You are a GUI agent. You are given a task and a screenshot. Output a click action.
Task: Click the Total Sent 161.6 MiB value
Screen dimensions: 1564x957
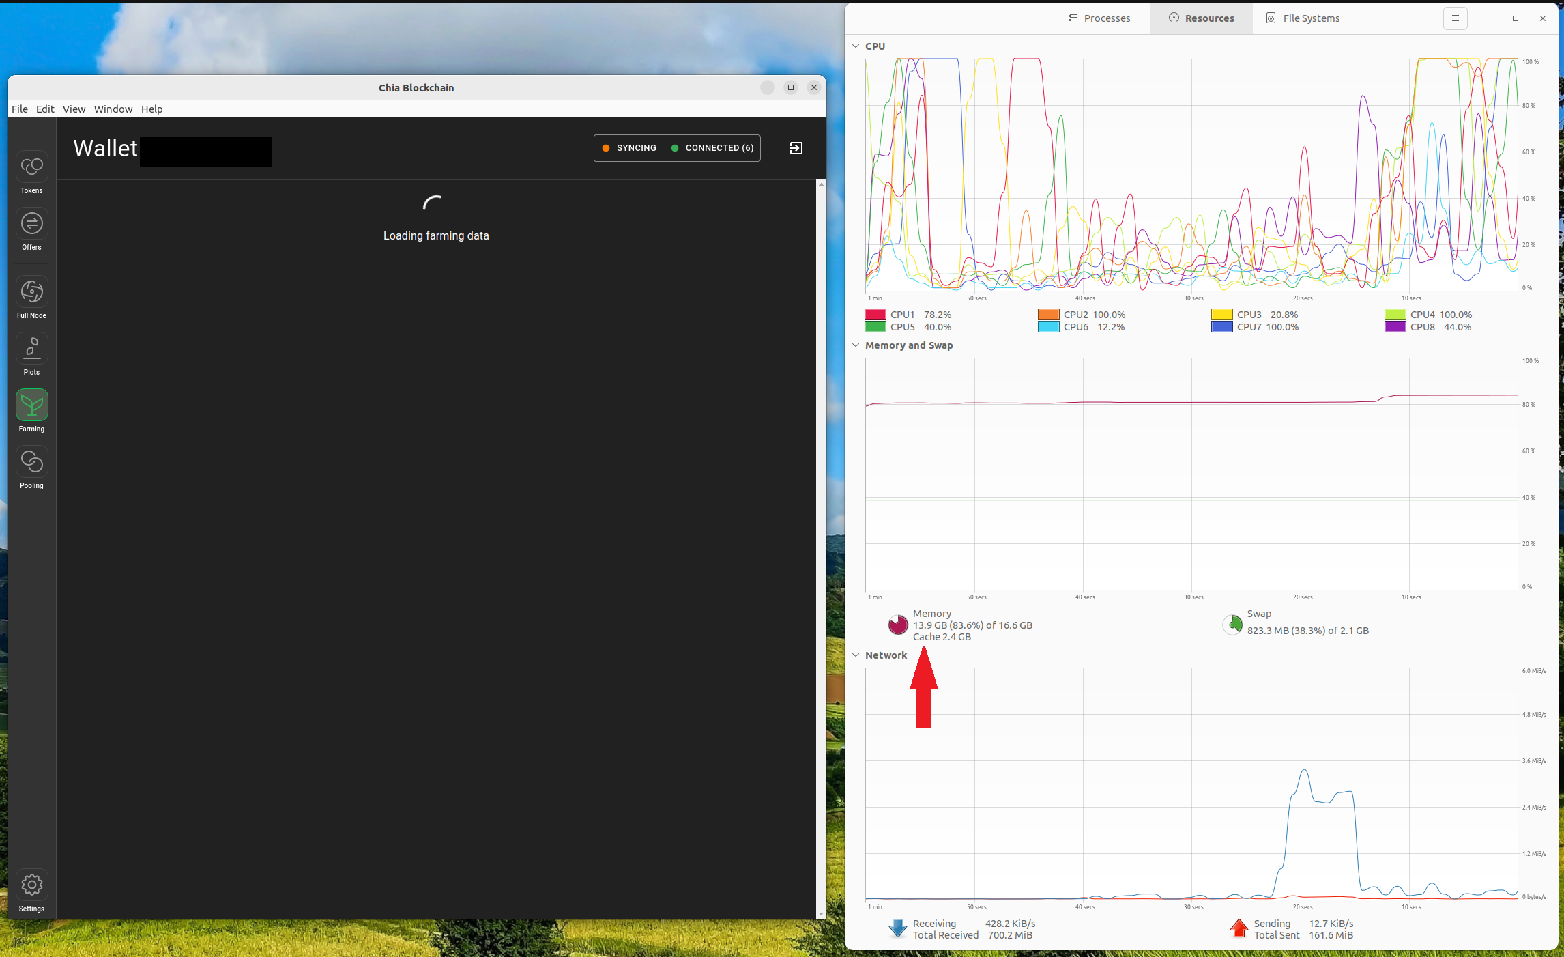(1331, 935)
